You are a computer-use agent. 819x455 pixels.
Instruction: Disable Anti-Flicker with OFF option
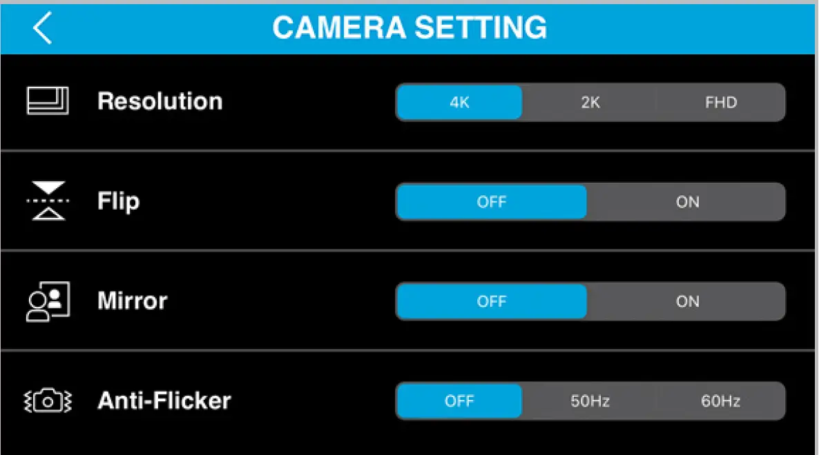(x=459, y=401)
